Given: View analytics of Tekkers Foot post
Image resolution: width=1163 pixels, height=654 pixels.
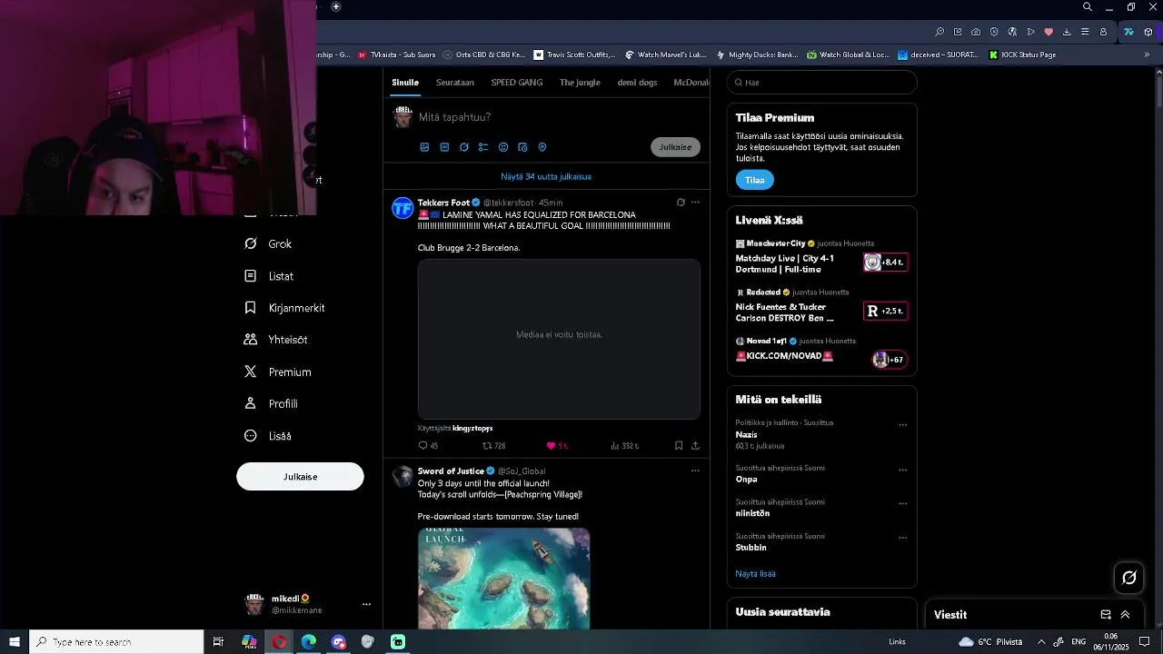Looking at the screenshot, I should [x=624, y=446].
